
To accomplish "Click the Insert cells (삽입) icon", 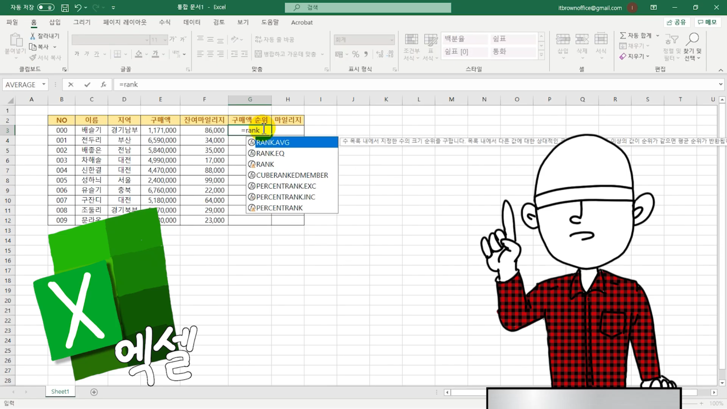I will point(563,40).
